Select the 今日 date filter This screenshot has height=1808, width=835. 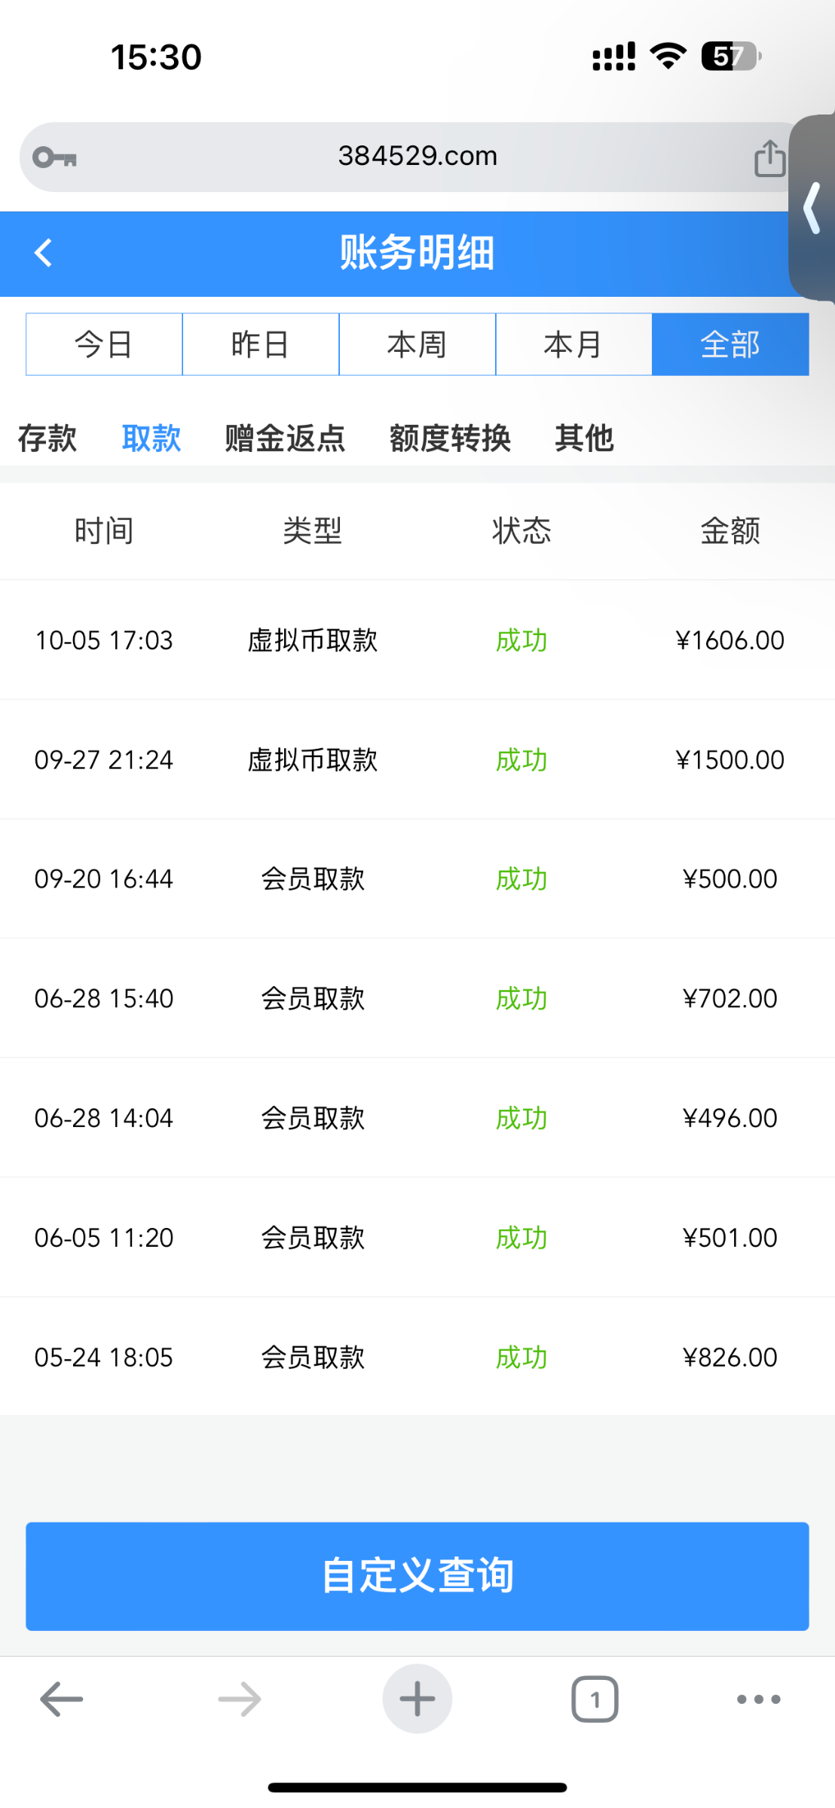click(104, 344)
